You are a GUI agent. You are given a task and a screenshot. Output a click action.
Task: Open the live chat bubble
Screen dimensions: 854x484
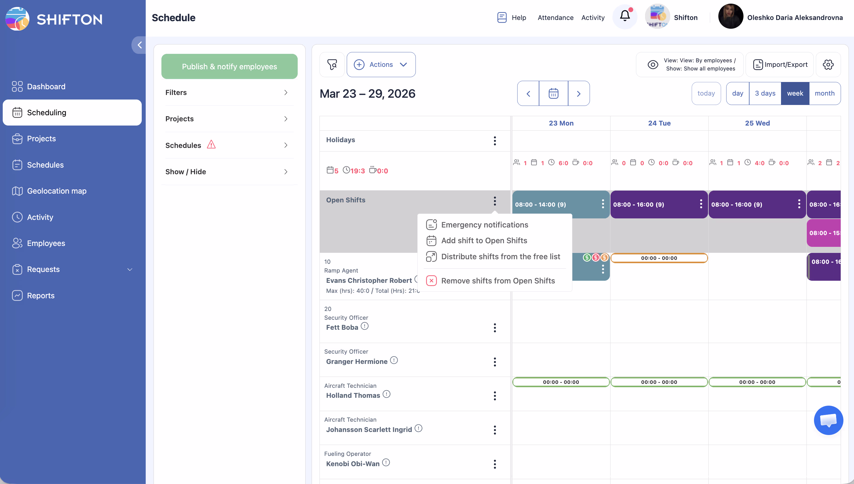point(828,420)
